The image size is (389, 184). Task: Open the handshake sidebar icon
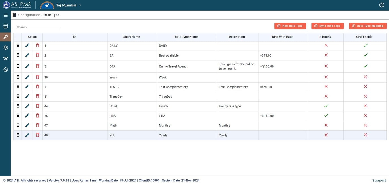(5, 58)
